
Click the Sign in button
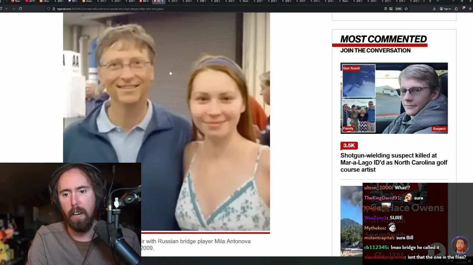pos(445,9)
